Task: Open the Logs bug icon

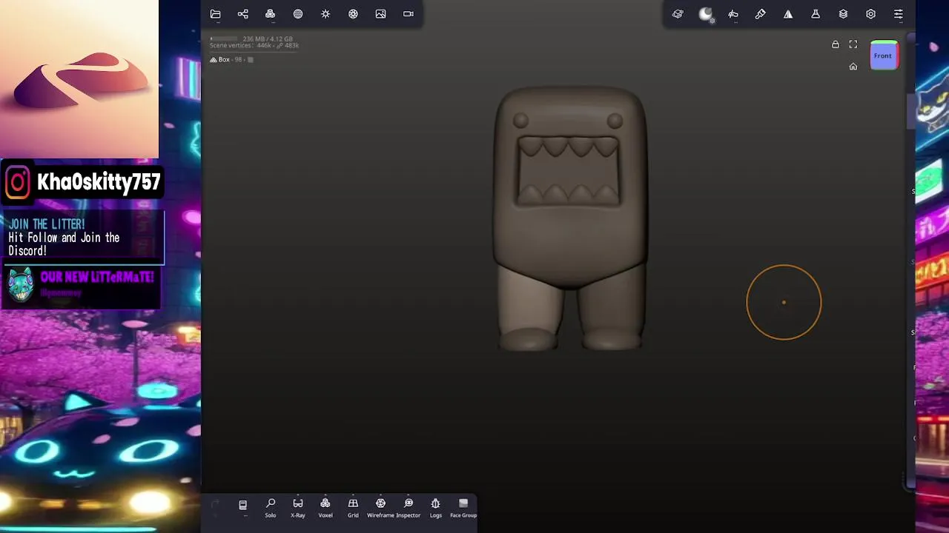Action: coord(436,508)
